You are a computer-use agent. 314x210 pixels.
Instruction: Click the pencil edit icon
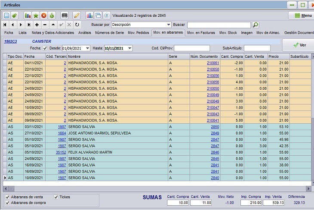77,16
